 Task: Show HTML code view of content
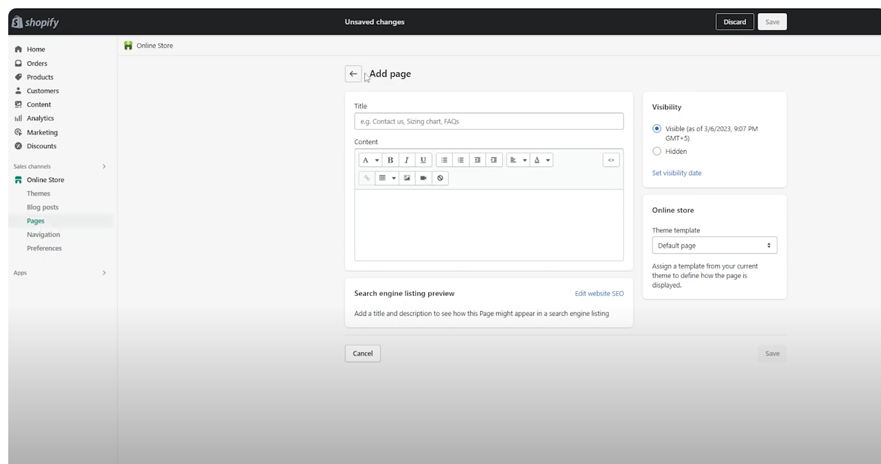tap(611, 160)
